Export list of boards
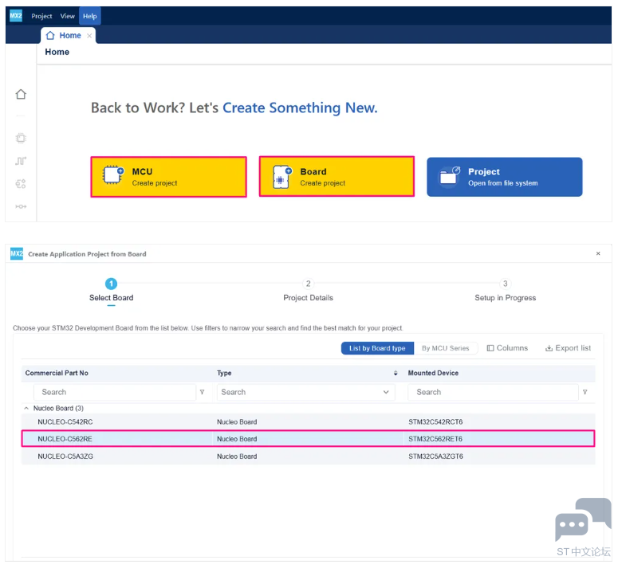This screenshot has width=618, height=564. pos(568,348)
